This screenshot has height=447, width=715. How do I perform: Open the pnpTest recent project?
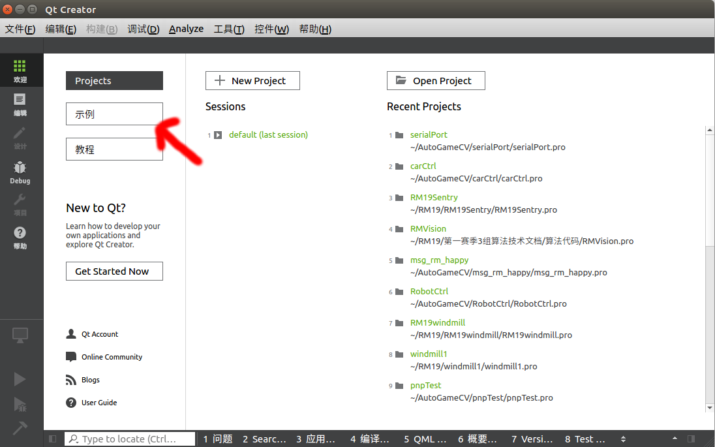coord(425,386)
